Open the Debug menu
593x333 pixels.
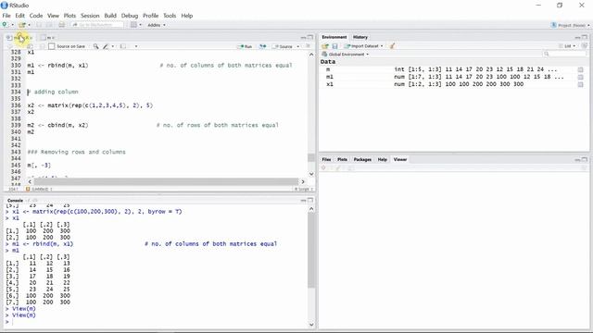tap(130, 16)
